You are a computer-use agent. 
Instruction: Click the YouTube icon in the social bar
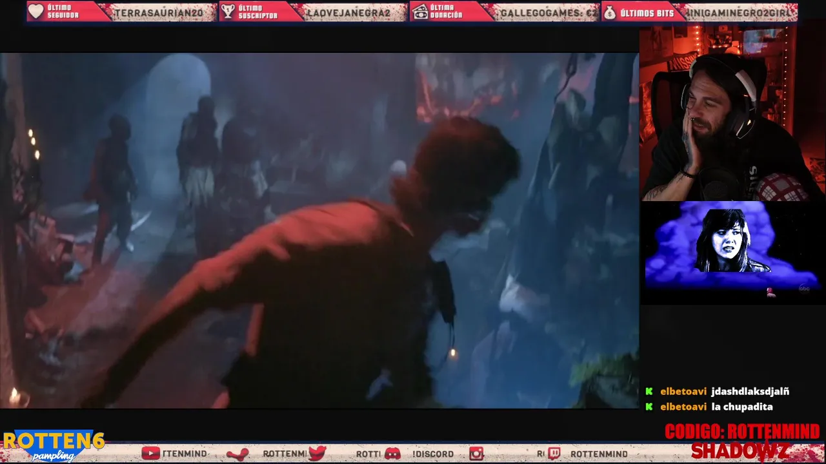tap(150, 454)
